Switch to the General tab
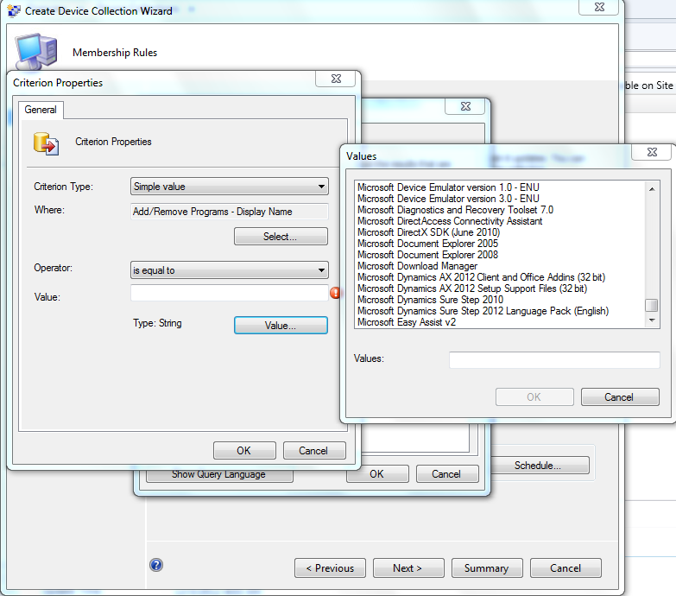Screen dimensions: 676x596 tap(41, 110)
